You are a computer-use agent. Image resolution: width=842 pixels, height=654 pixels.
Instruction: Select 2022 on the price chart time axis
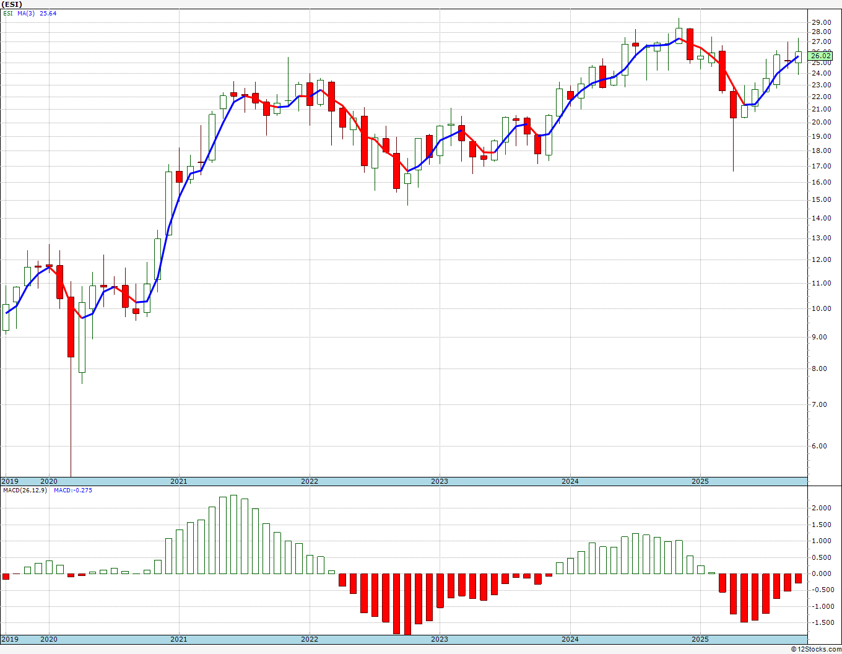click(310, 481)
